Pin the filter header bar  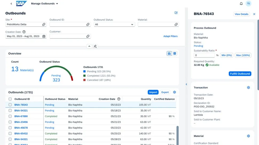(x=95, y=46)
